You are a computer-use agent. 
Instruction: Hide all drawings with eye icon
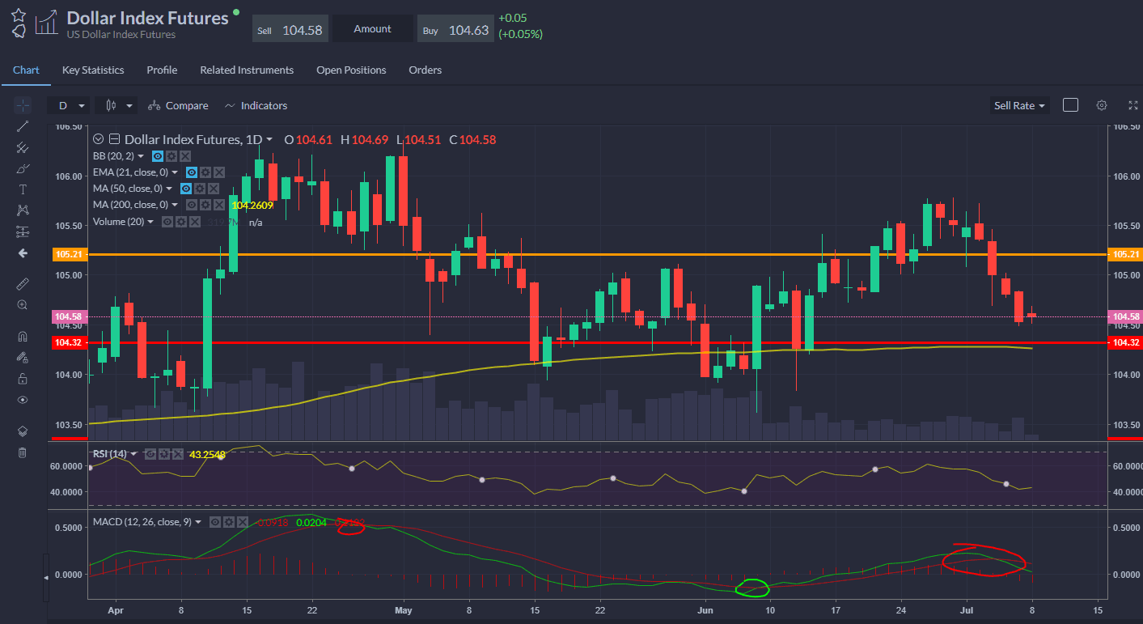(23, 400)
